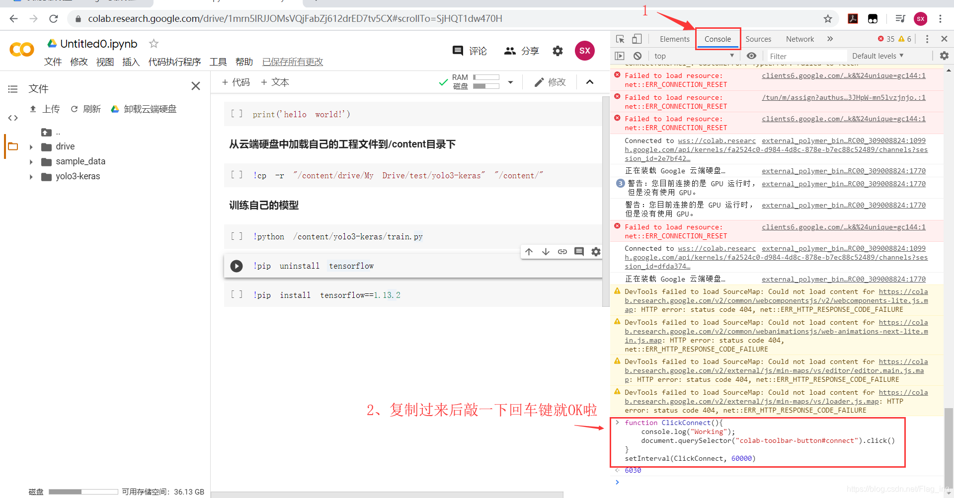954x498 pixels.
Task: Open the 修改 menu in the menu bar
Action: (x=79, y=62)
